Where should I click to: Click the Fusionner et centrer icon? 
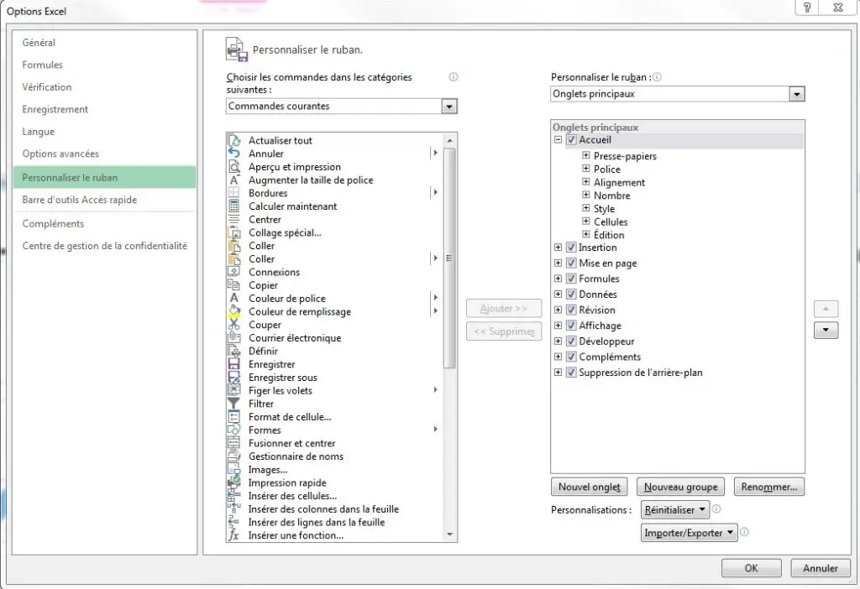tap(234, 443)
